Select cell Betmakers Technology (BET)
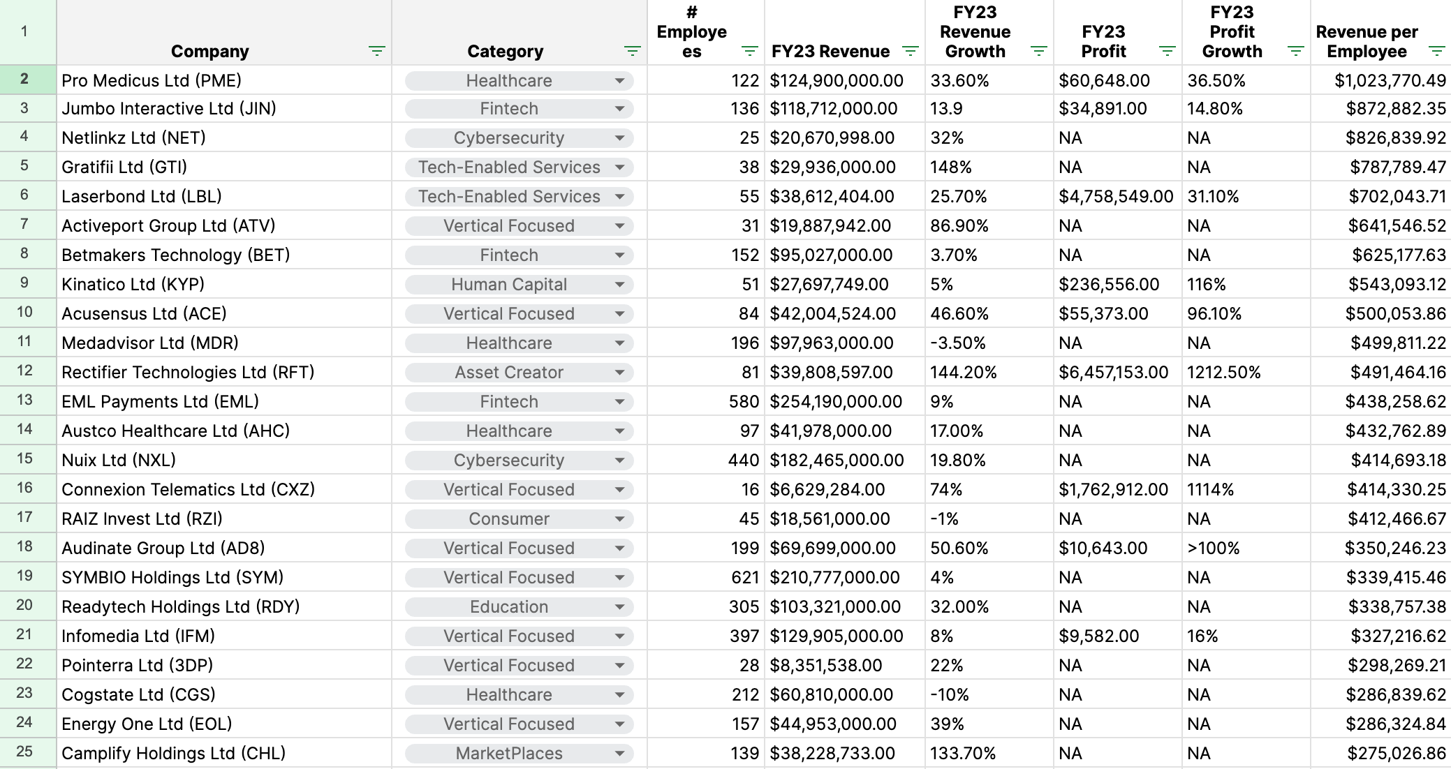Viewport: 1451px width, 769px height. point(224,255)
